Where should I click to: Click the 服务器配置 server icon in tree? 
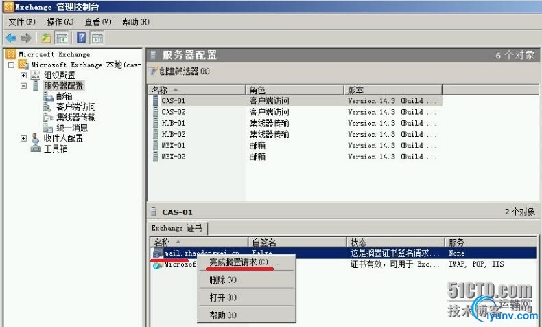point(36,85)
